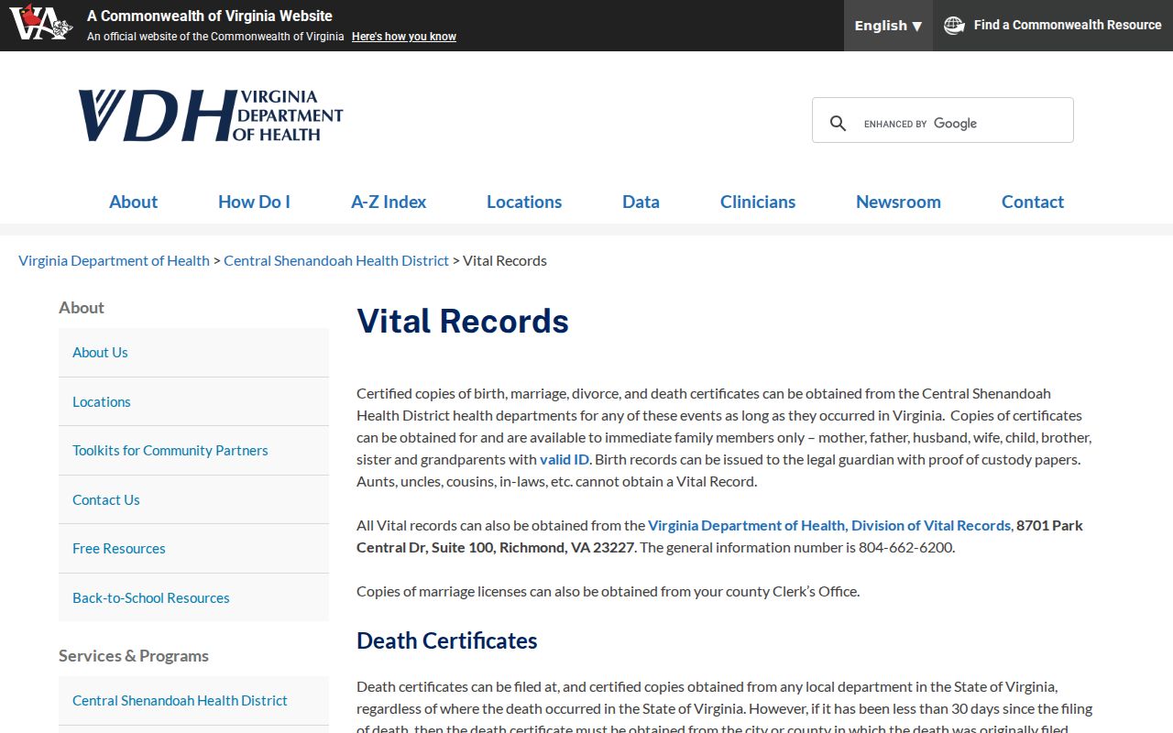Viewport: 1173px width, 733px height.
Task: Click the "Copies of marriage licenses" sentence
Action: pyautogui.click(x=608, y=591)
